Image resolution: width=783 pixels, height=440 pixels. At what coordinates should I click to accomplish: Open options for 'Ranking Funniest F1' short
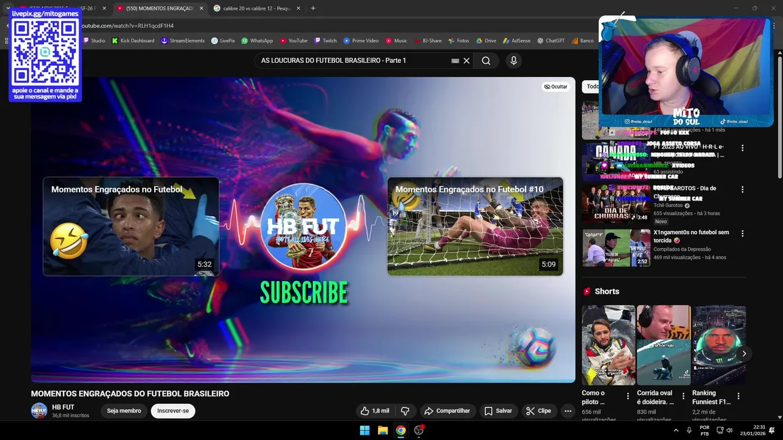[x=738, y=396]
